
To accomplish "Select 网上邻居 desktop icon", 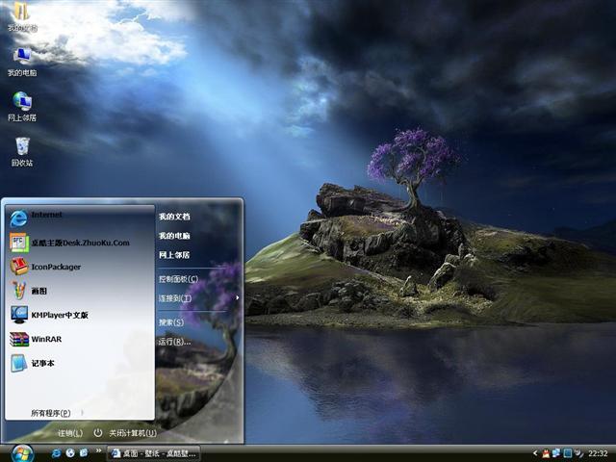I will click(22, 106).
